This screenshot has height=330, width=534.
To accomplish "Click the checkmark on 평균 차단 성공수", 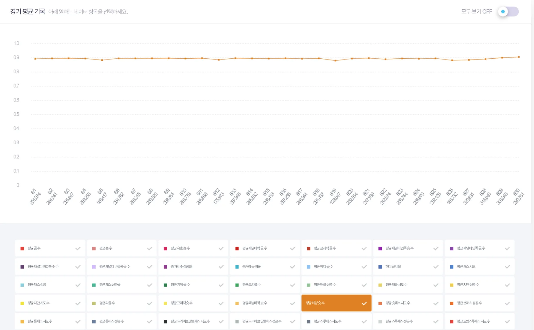I will point(508,285).
